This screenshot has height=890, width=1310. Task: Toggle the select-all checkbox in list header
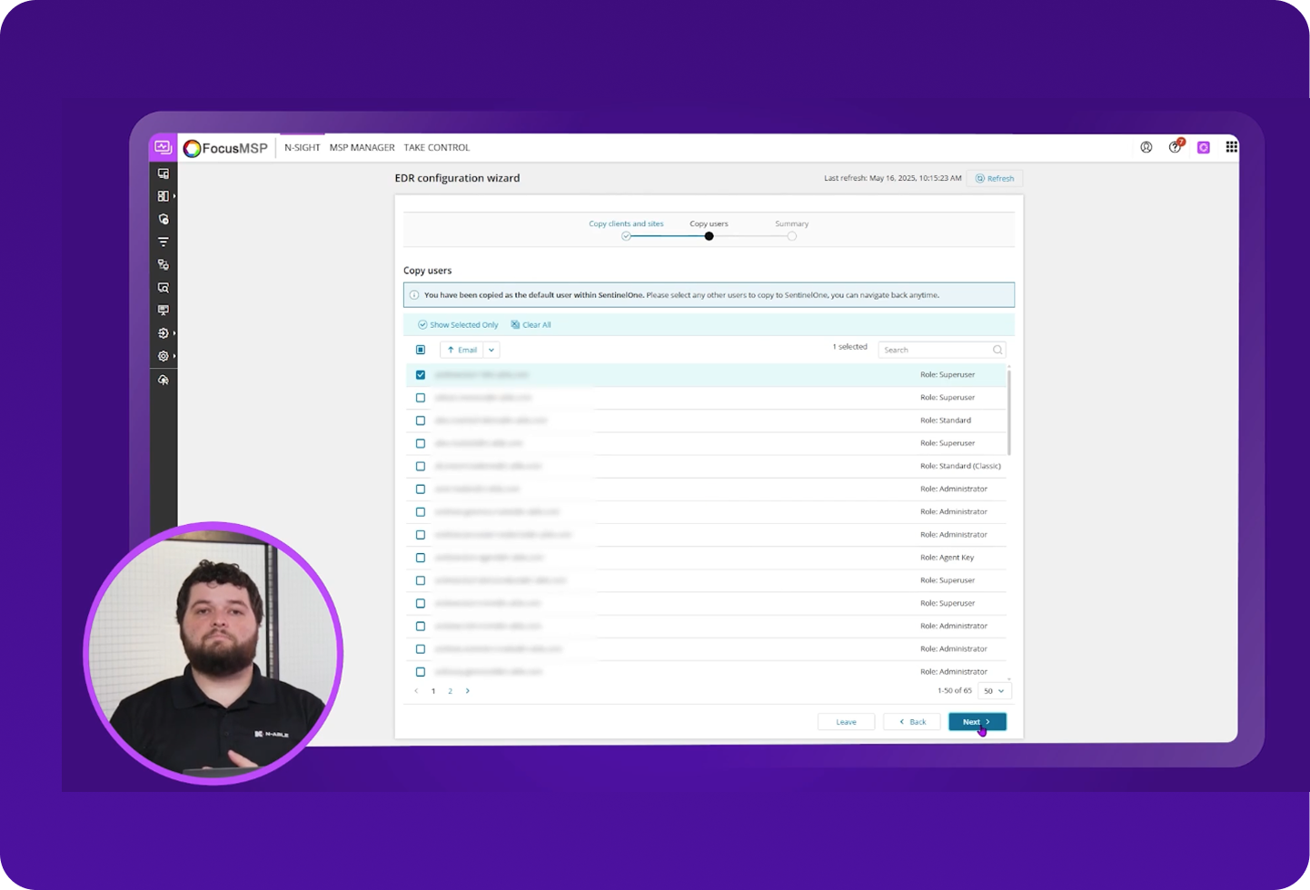click(421, 350)
